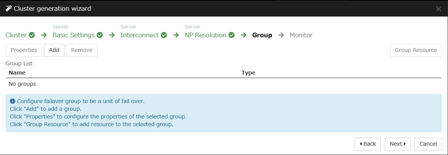Click the wand icon in title bar
Screen dimensions: 448x155
8,8
